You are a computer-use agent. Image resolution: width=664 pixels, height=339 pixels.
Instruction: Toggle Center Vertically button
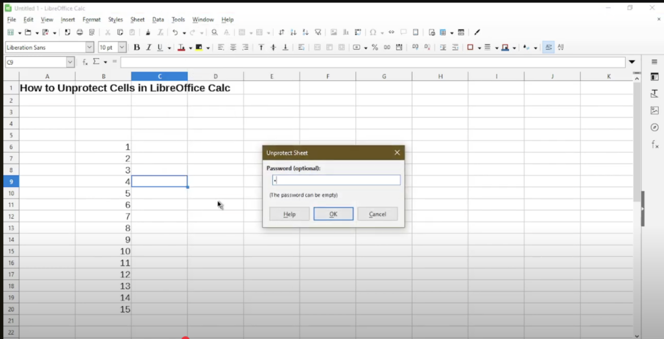pyautogui.click(x=273, y=47)
